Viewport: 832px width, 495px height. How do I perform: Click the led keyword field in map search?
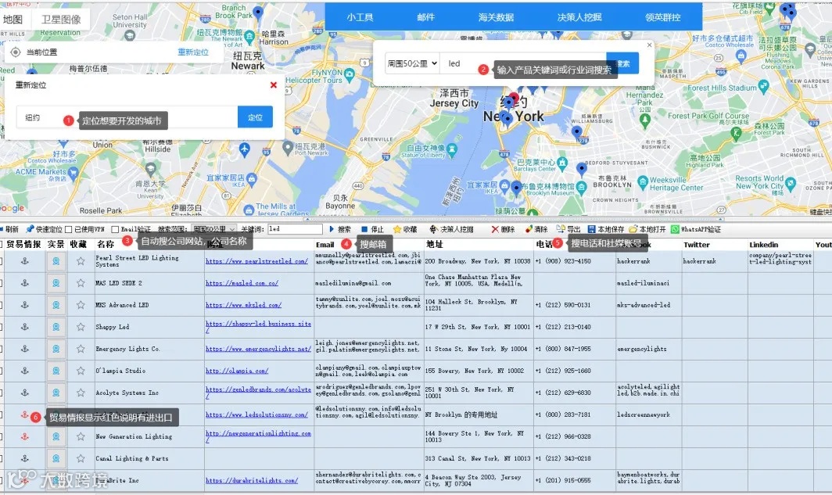click(x=522, y=63)
